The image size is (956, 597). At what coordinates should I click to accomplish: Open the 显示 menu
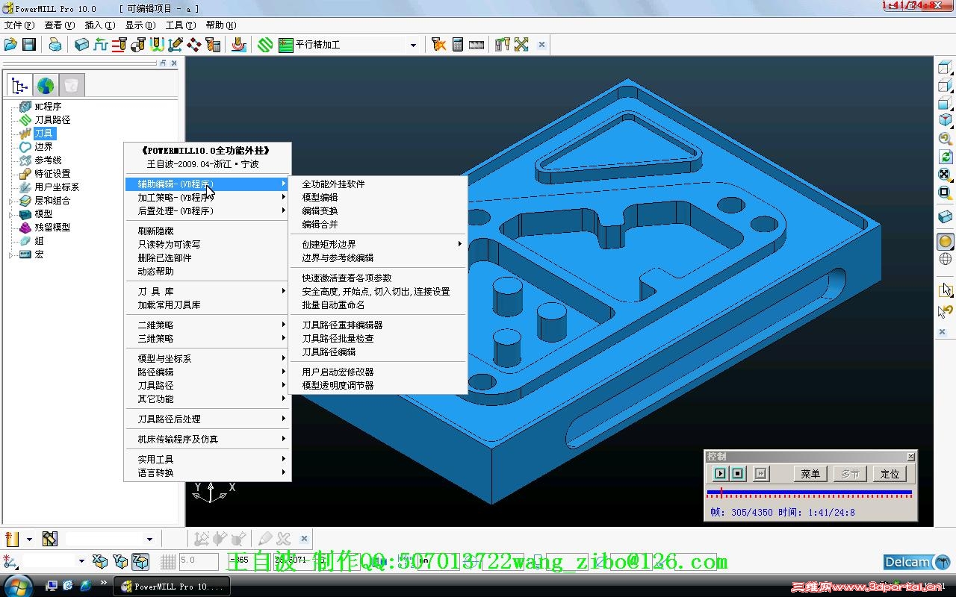click(140, 25)
